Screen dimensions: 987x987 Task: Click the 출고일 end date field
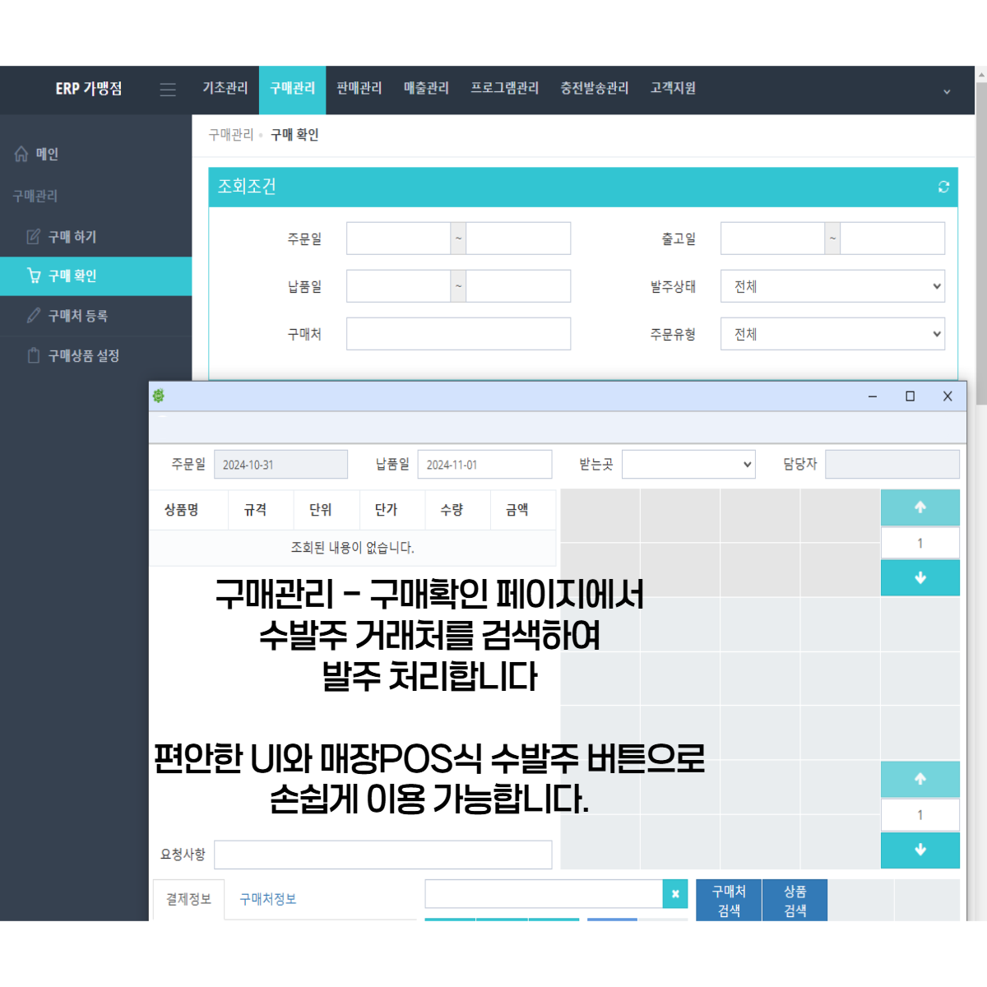coord(892,239)
